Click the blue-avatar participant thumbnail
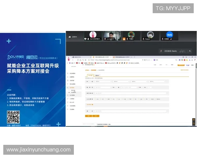The width and height of the screenshot is (197, 158). (170, 36)
